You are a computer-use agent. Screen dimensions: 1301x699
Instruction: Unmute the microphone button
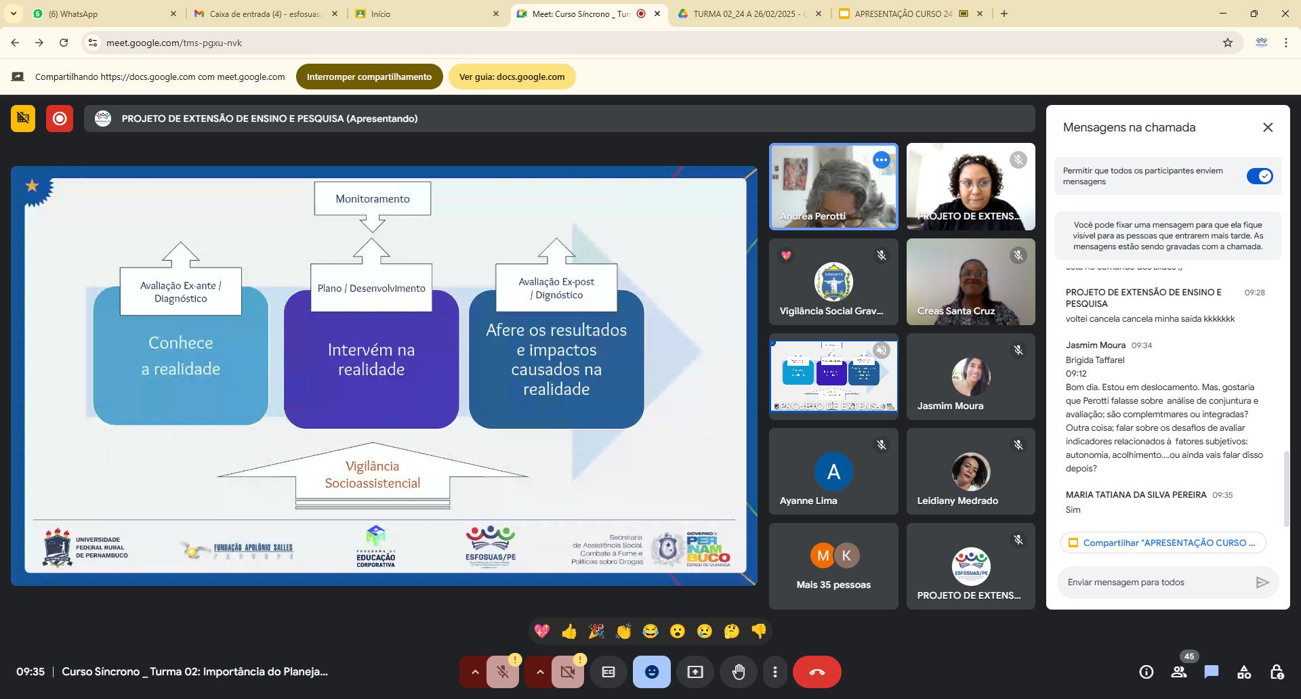503,672
